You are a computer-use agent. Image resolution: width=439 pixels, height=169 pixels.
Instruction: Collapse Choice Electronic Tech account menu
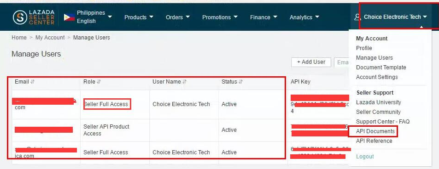[x=396, y=17]
